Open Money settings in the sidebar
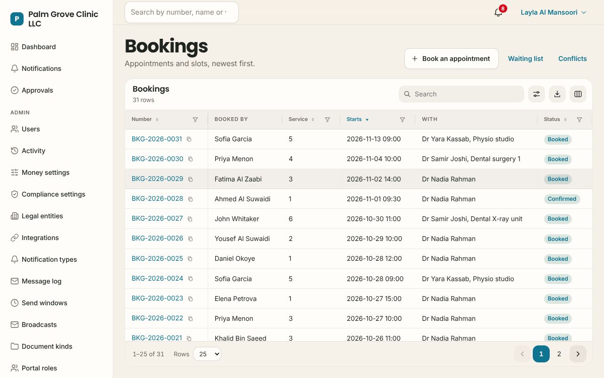Image resolution: width=604 pixels, height=378 pixels. [57, 172]
